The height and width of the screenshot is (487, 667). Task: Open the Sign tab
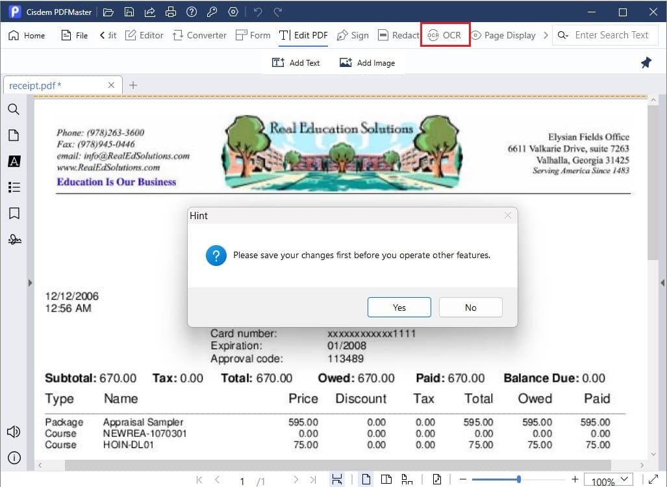coord(353,35)
